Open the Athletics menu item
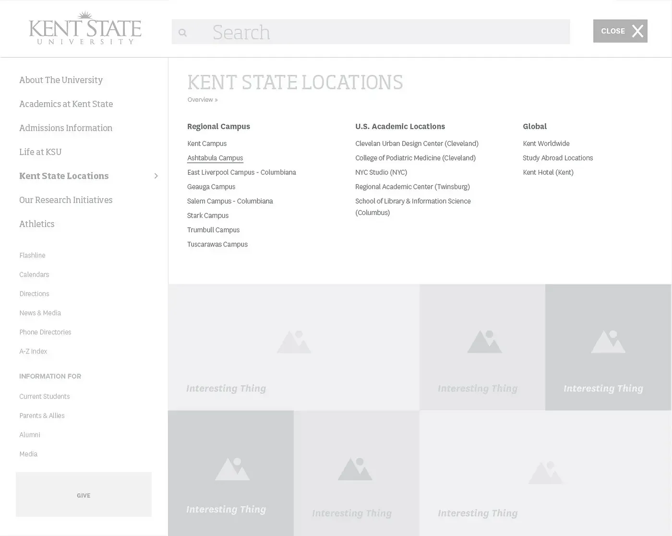This screenshot has width=672, height=536. [37, 224]
